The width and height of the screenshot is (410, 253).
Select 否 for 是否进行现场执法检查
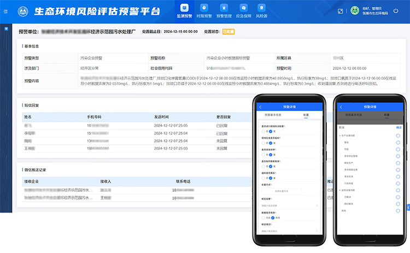(x=263, y=132)
